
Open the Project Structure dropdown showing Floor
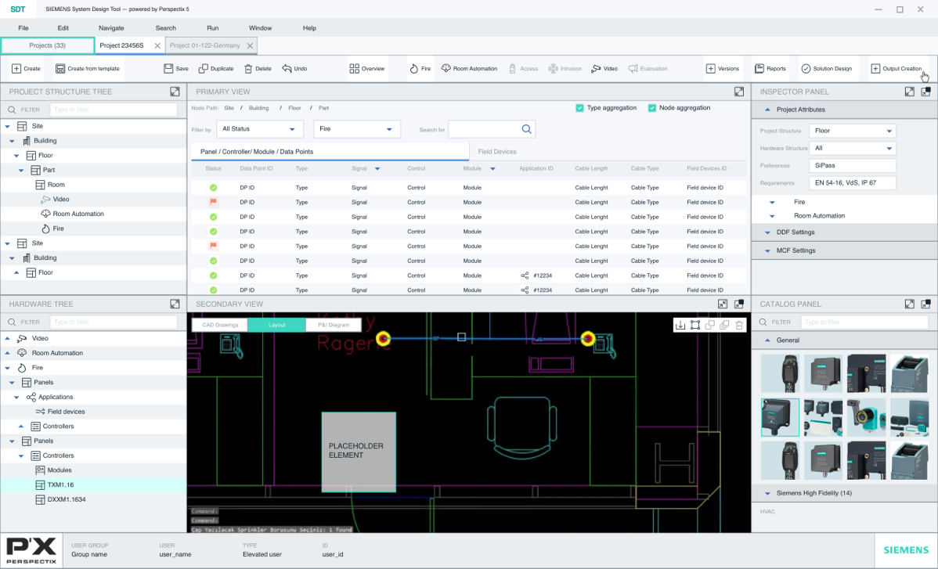pos(853,131)
